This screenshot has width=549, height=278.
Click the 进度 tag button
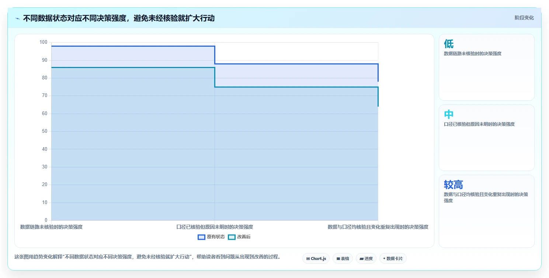pyautogui.click(x=366, y=259)
